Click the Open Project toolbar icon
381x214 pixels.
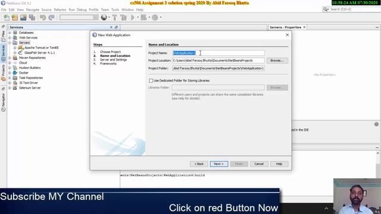click(x=23, y=17)
